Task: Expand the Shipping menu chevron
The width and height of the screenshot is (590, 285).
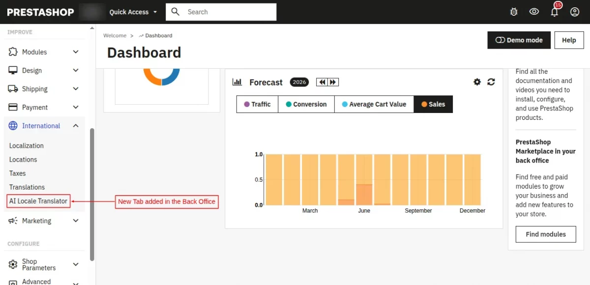Action: pos(76,89)
